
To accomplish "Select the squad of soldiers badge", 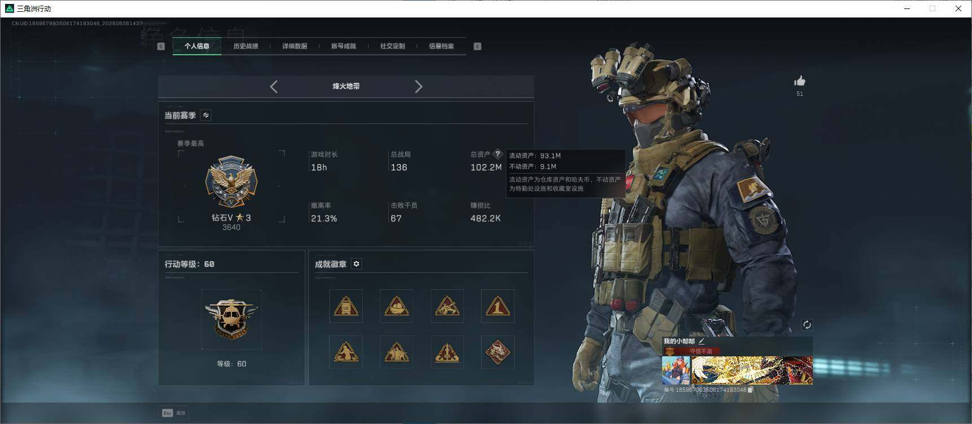I will tap(396, 352).
